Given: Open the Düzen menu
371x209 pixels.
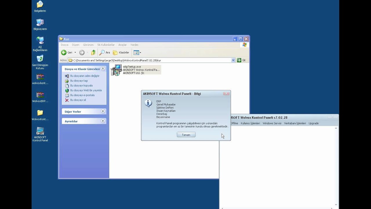Looking at the screenshot, I should (76, 45).
